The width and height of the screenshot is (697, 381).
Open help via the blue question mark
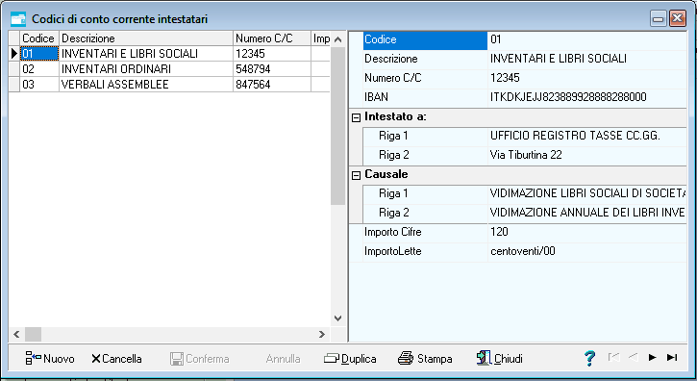(589, 358)
